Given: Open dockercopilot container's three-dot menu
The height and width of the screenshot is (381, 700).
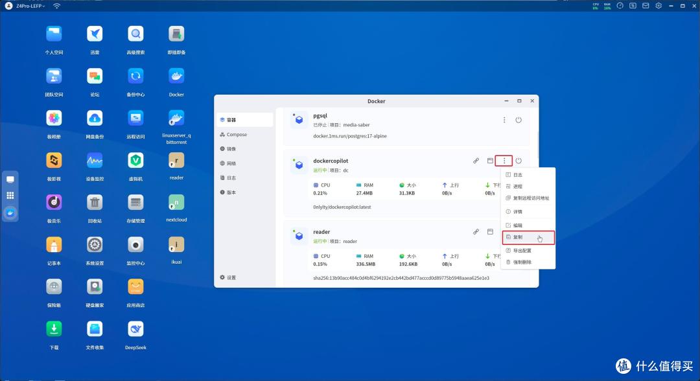Looking at the screenshot, I should click(x=504, y=161).
